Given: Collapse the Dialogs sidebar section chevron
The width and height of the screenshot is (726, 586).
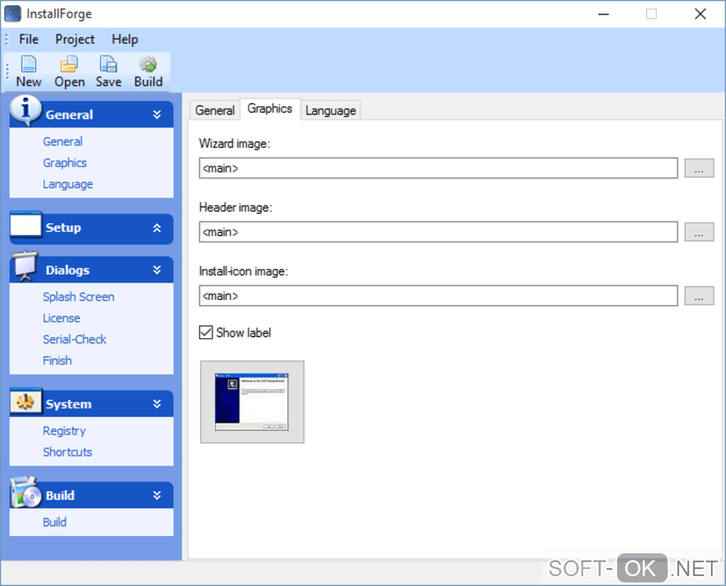Looking at the screenshot, I should point(157,270).
